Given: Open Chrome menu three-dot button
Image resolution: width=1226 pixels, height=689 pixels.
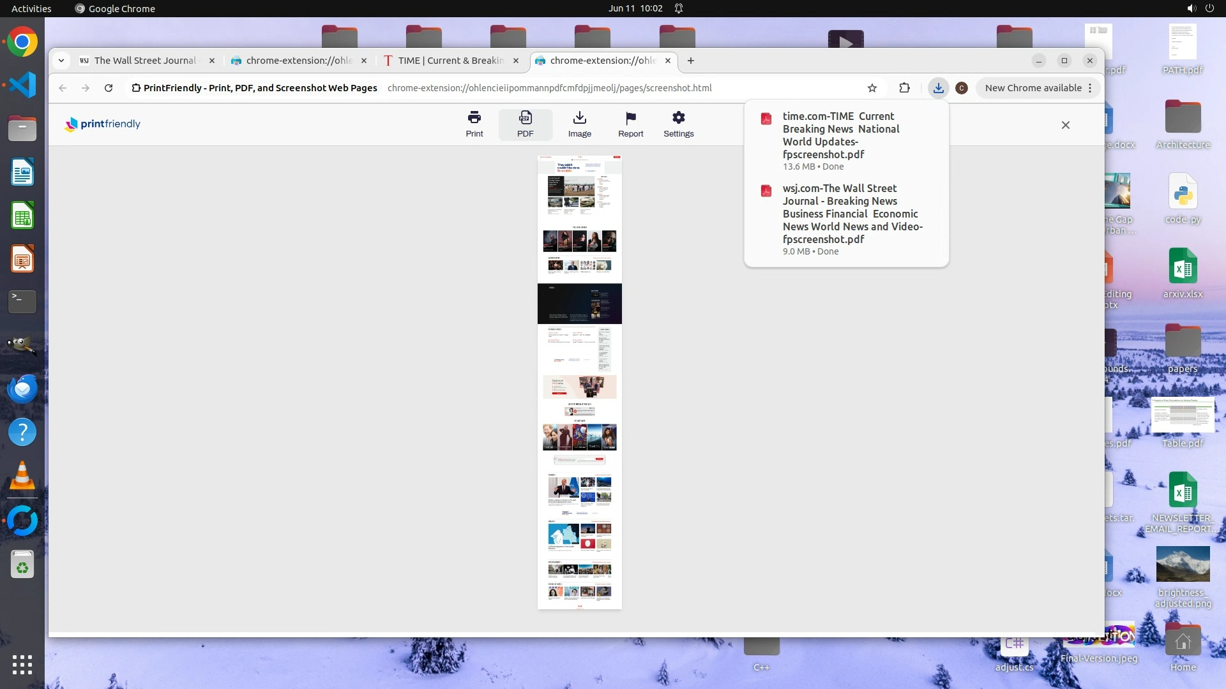Looking at the screenshot, I should tap(1090, 88).
